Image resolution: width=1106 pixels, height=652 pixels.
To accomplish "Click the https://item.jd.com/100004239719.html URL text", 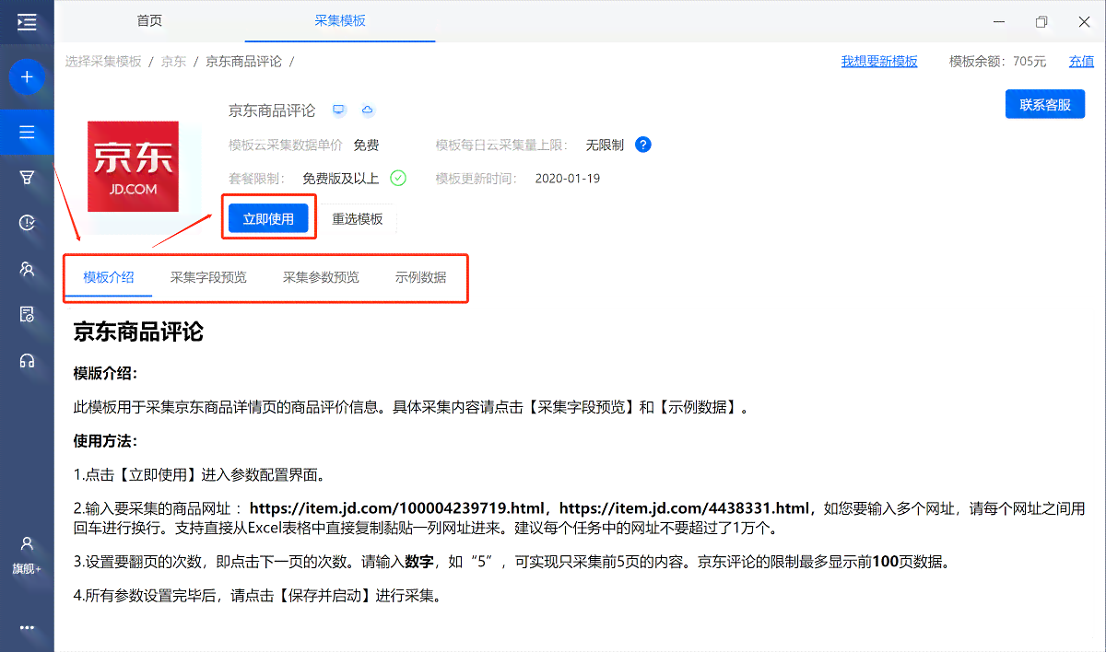I will [x=399, y=507].
